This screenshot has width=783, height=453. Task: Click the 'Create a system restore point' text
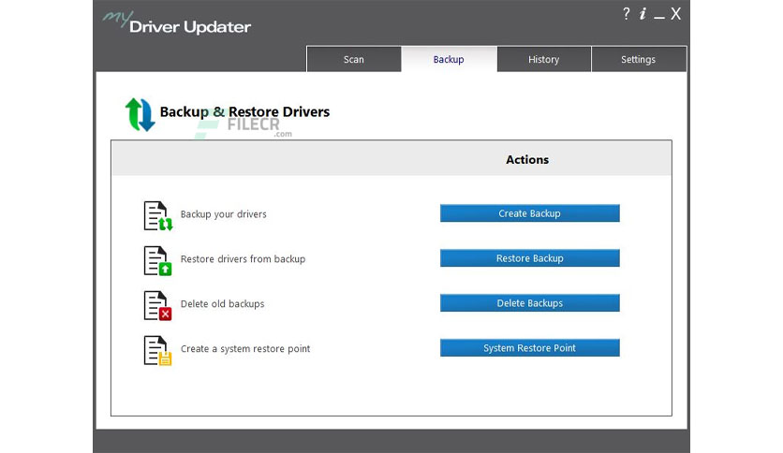tap(245, 349)
